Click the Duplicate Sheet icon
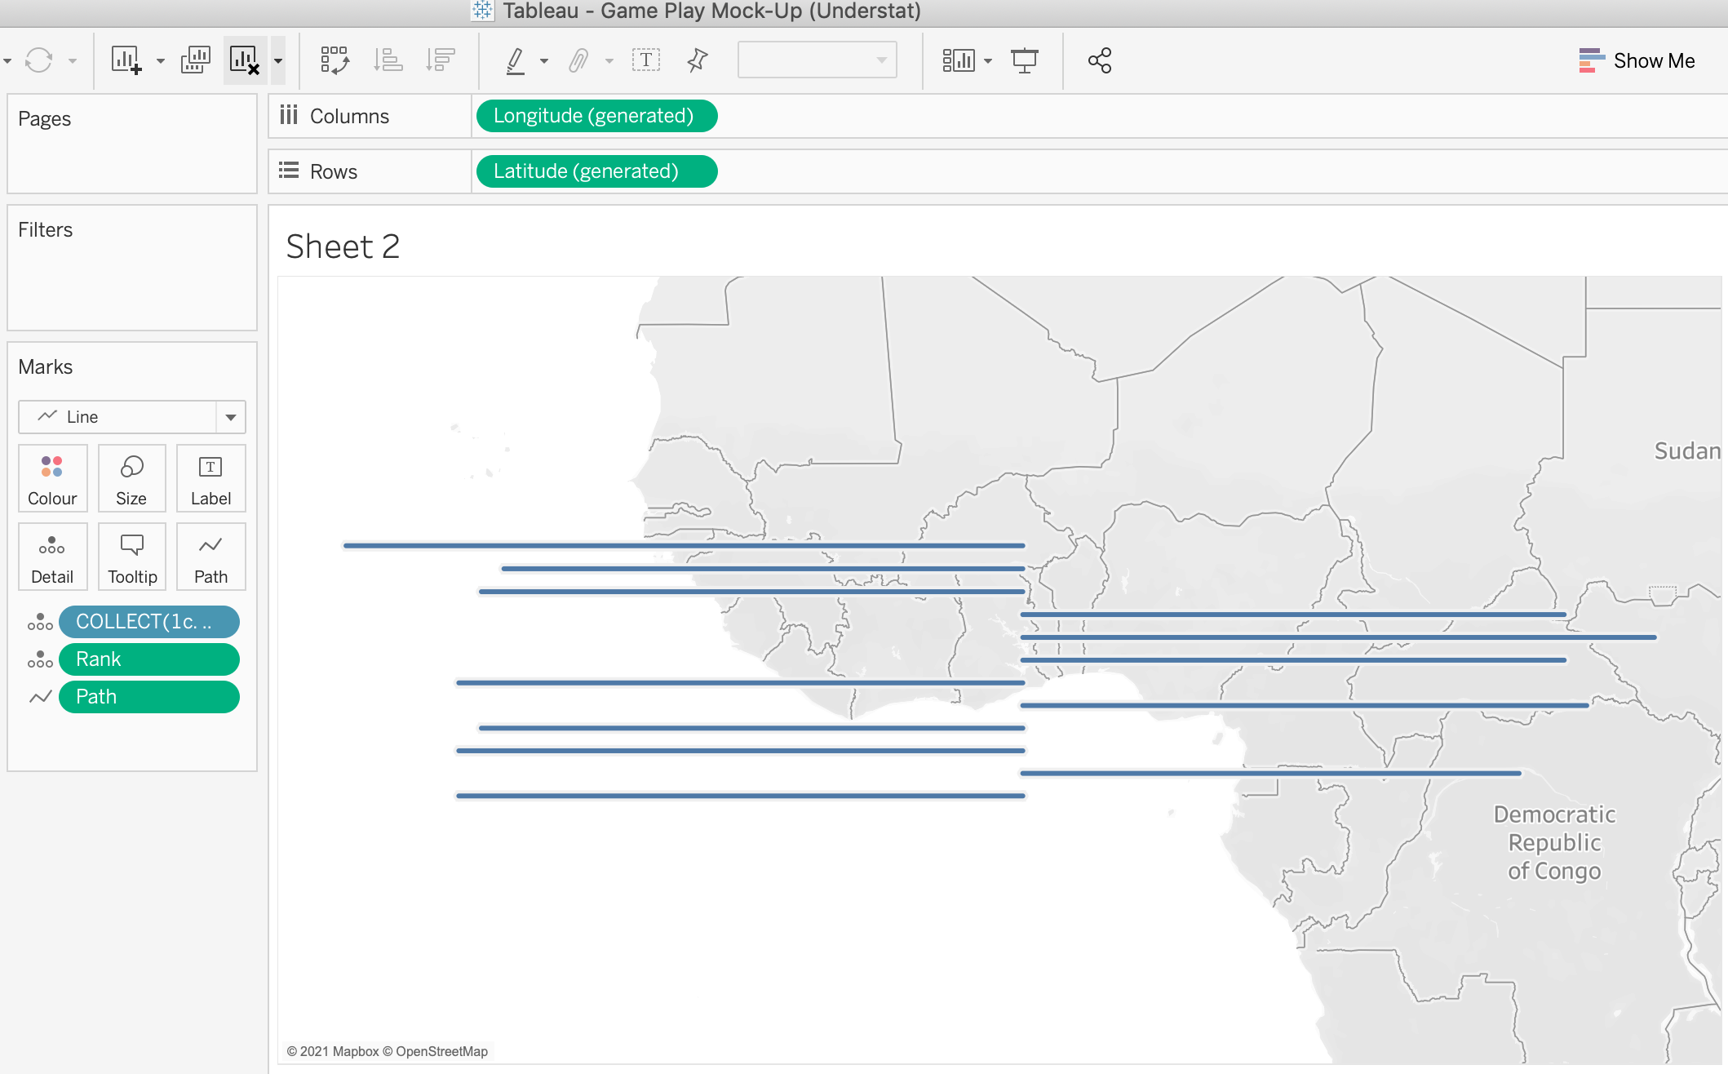This screenshot has height=1074, width=1728. 196,60
